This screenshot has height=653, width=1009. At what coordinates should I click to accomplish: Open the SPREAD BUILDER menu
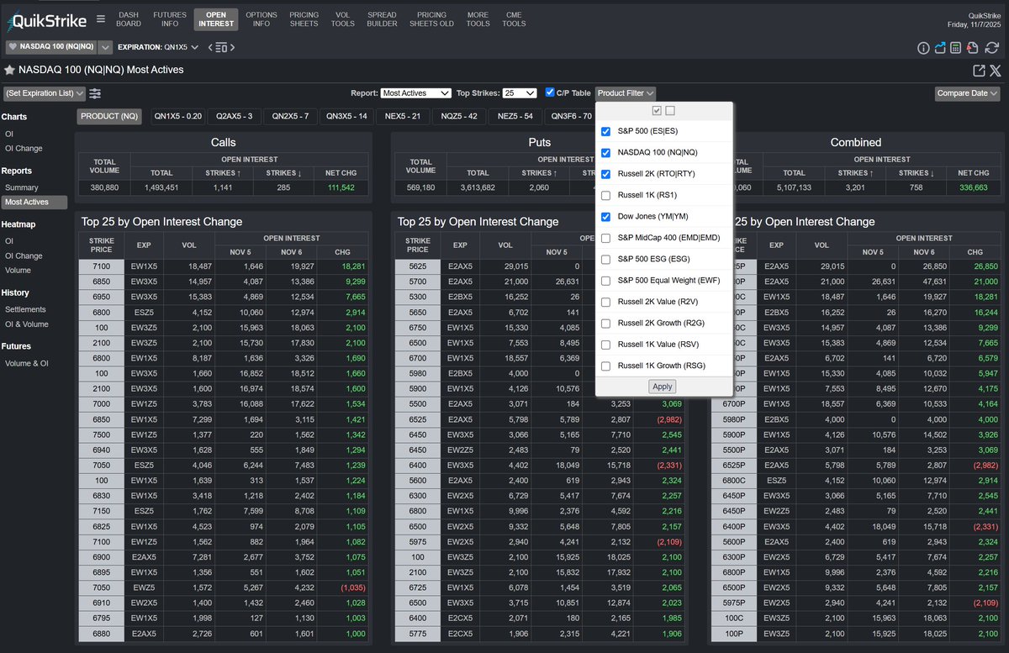tap(382, 19)
